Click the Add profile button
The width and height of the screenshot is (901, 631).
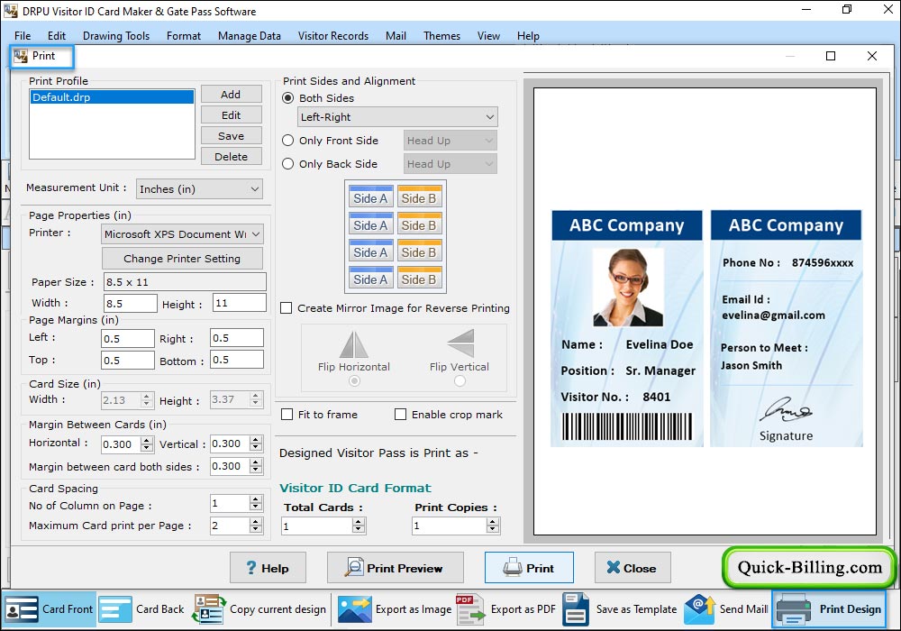coord(231,95)
